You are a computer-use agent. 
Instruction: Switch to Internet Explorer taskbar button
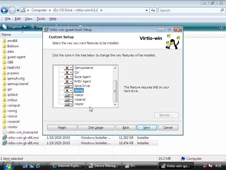pyautogui.click(x=68, y=166)
